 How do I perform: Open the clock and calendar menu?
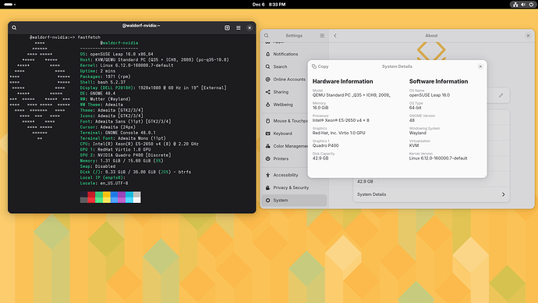pos(269,5)
